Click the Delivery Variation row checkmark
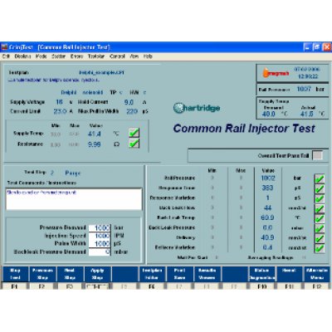This screenshot has height=332, width=332. tap(320, 248)
